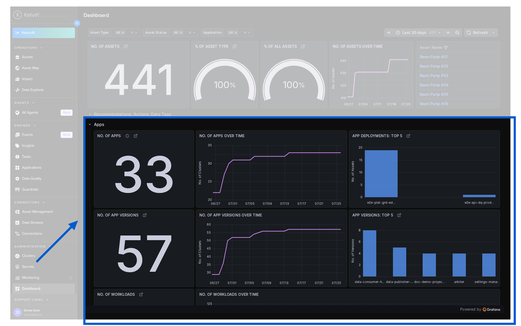Open Data Explorer in sidebar
This screenshot has height=326, width=521.
[33, 90]
